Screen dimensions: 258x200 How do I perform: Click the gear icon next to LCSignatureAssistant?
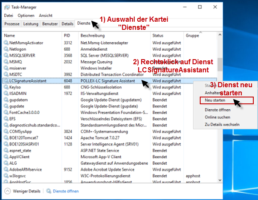pyautogui.click(x=6, y=80)
